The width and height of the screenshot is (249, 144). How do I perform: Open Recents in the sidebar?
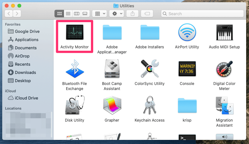(x=19, y=64)
